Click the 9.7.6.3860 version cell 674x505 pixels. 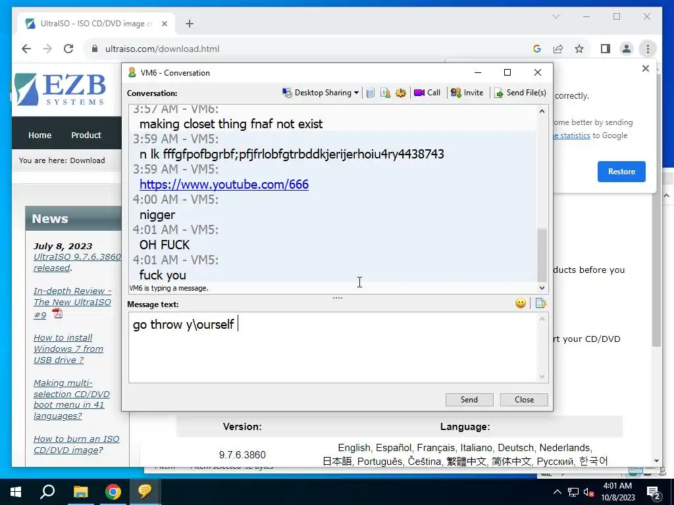pyautogui.click(x=242, y=455)
